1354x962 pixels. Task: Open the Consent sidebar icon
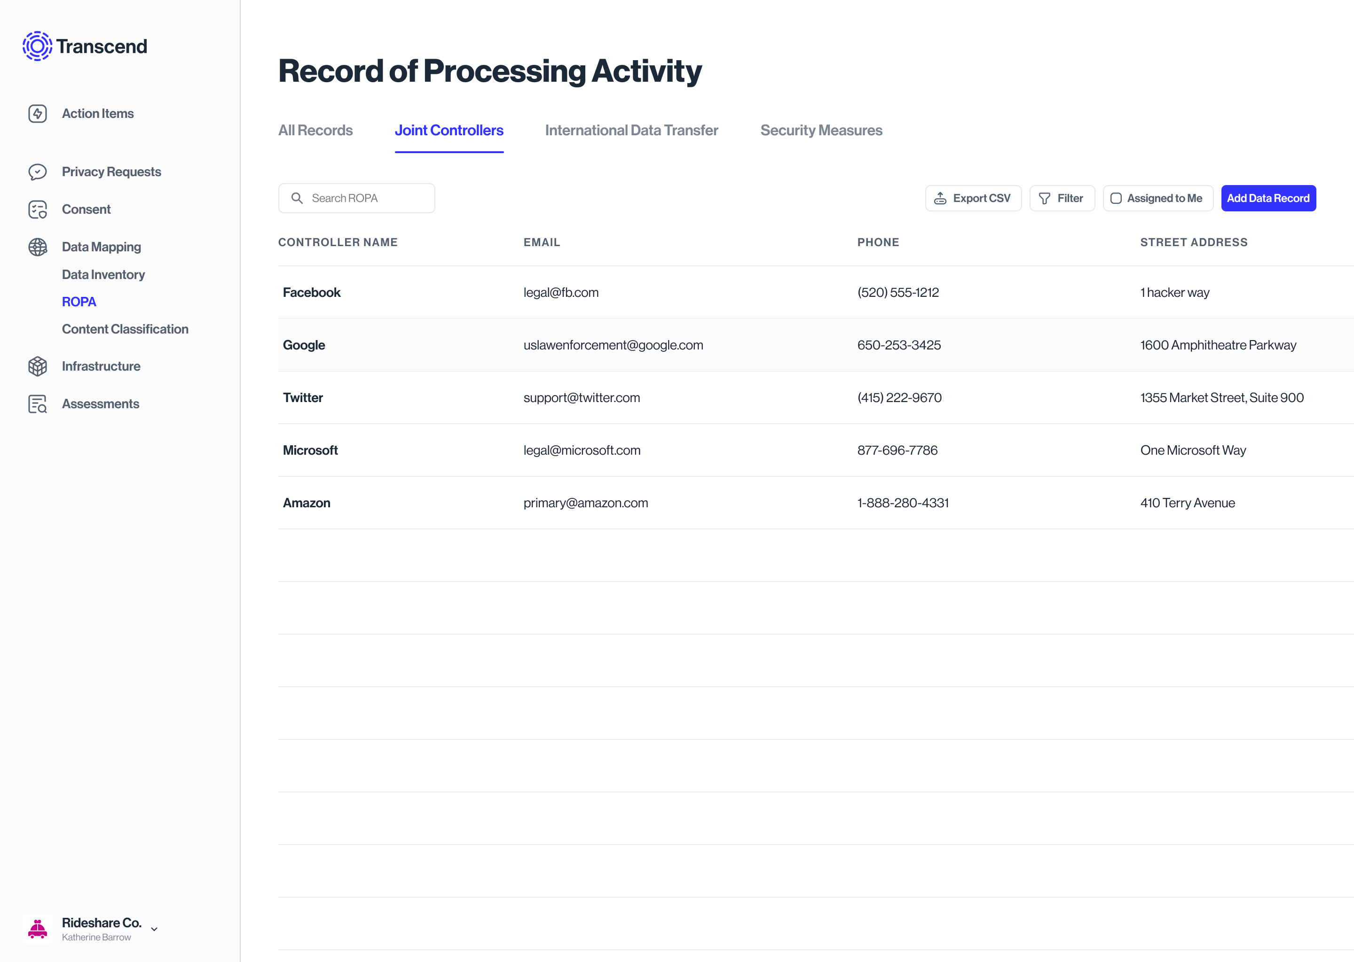click(x=37, y=209)
